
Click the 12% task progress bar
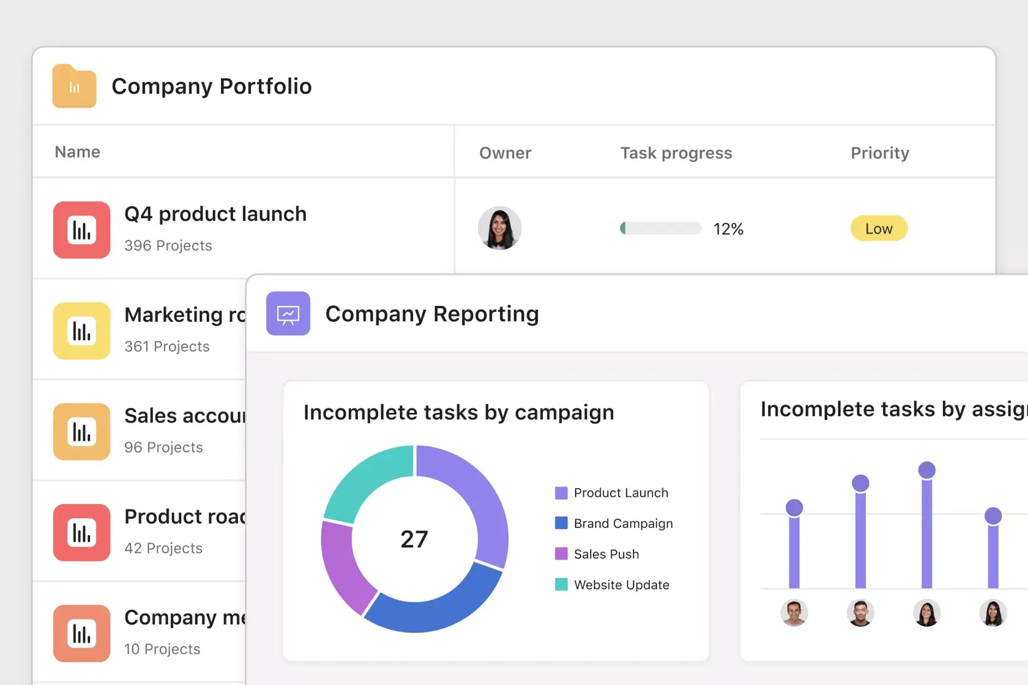[x=659, y=228]
